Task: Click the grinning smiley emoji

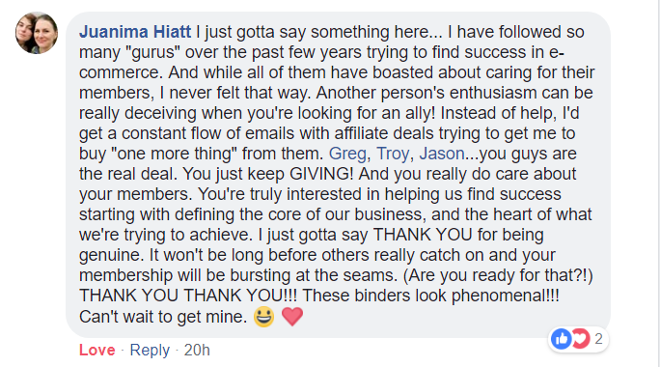Action: pos(264,317)
